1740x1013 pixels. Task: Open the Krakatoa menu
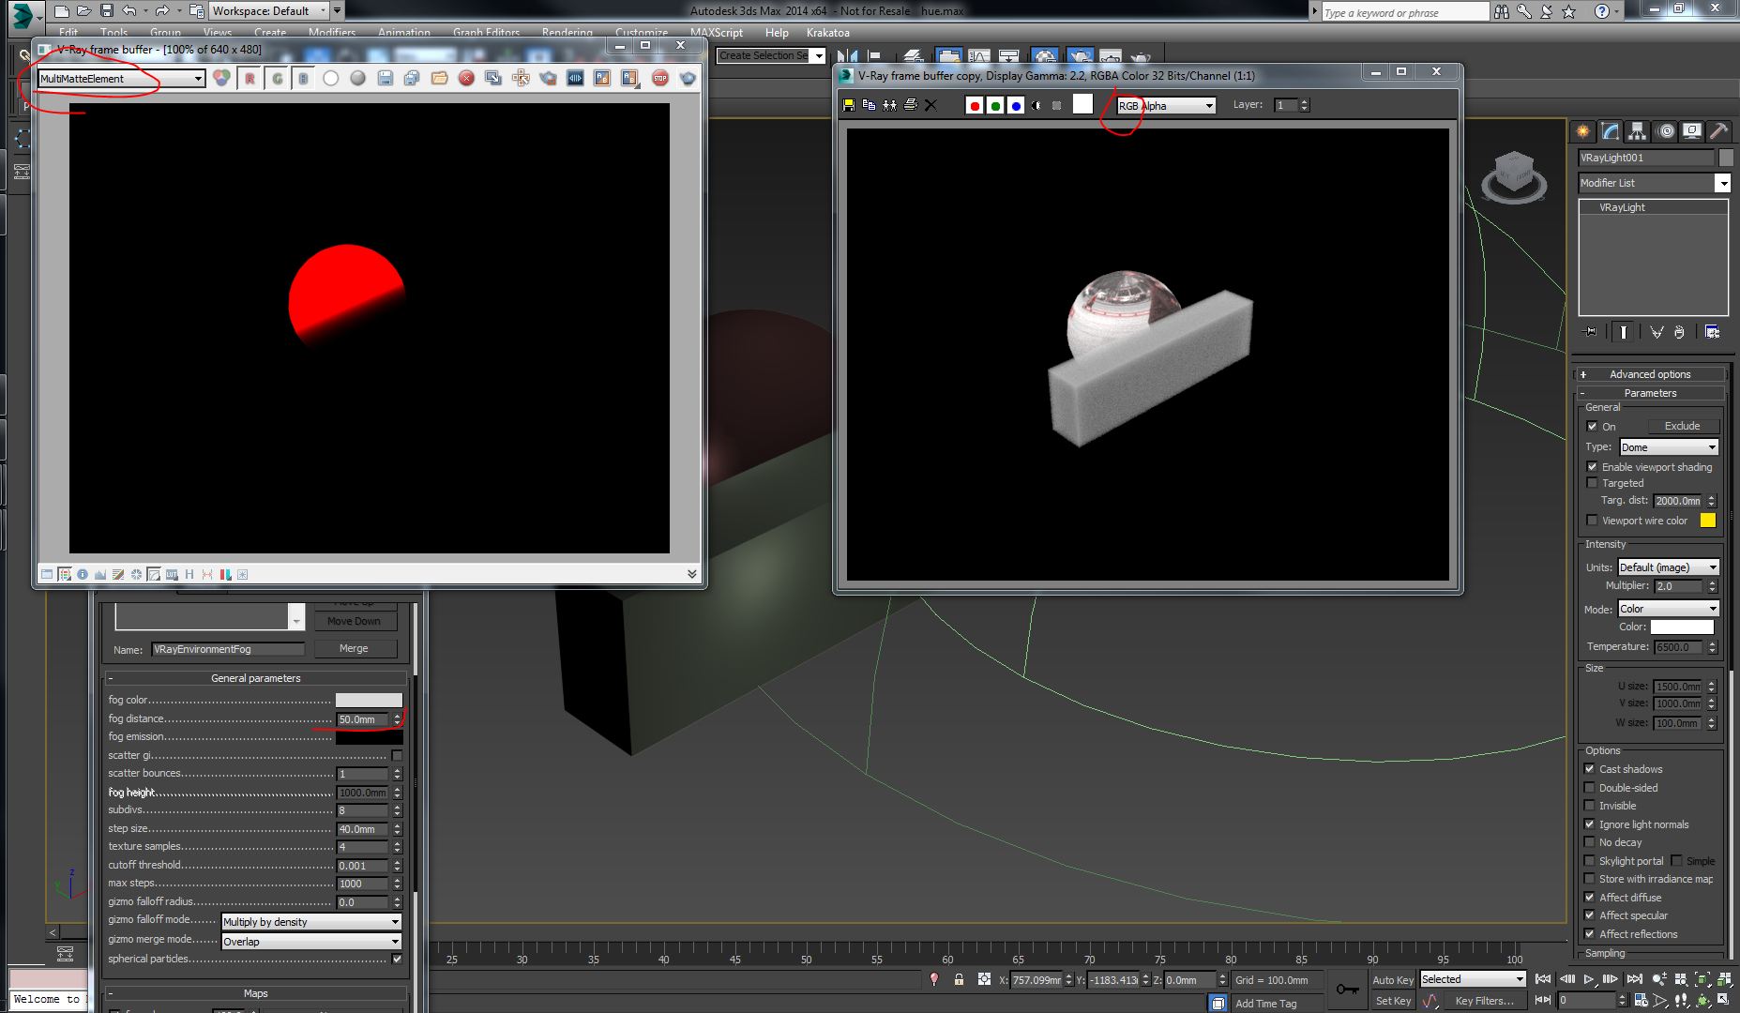click(828, 32)
